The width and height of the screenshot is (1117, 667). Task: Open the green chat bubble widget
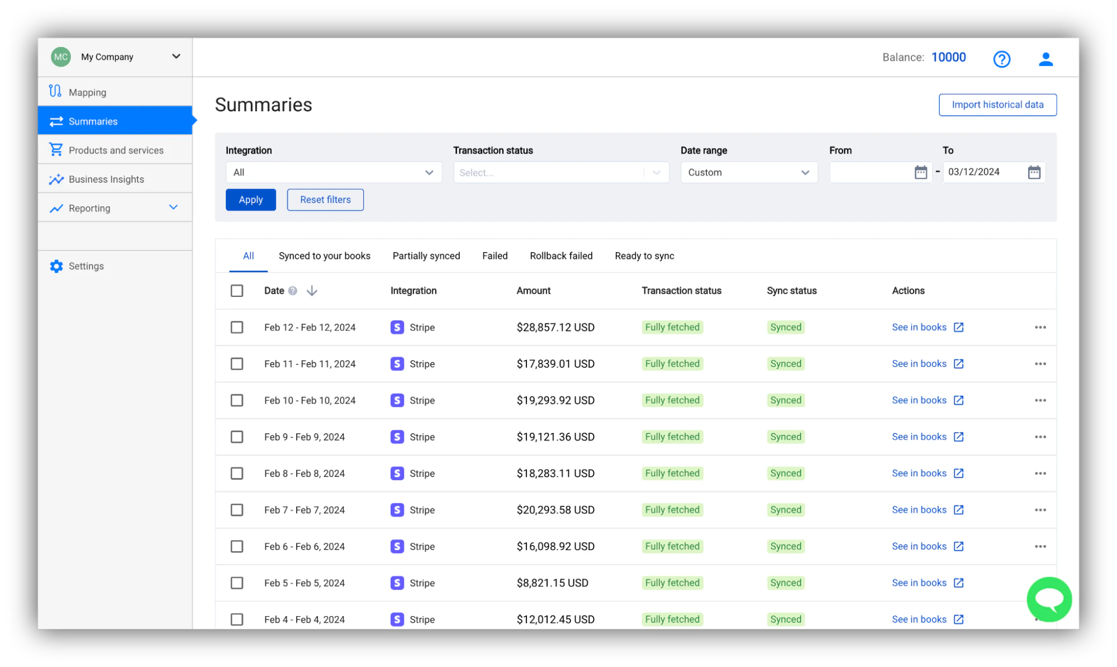coord(1049,599)
